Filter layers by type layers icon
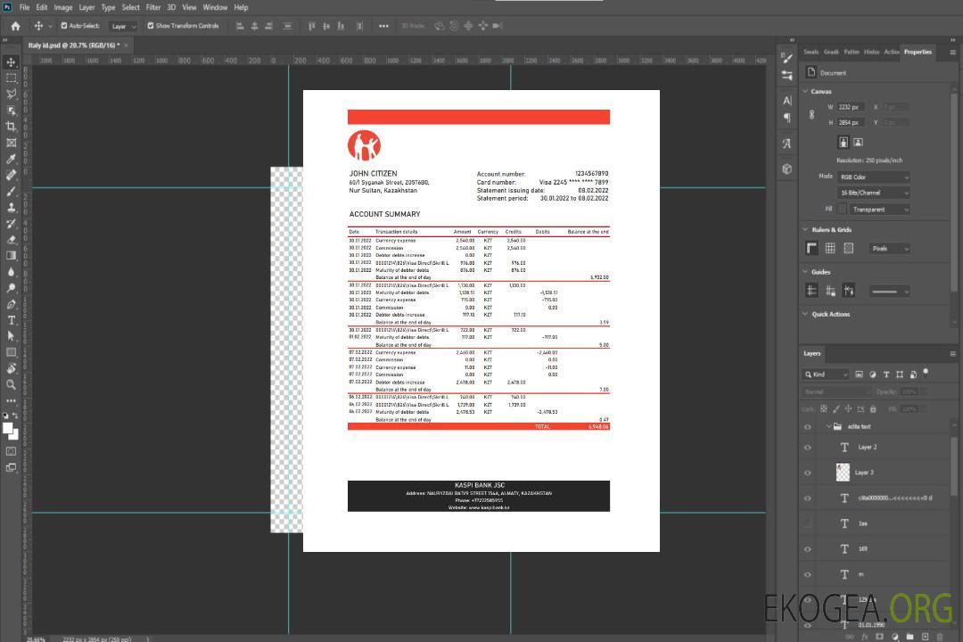Screen dimensions: 963x642 (x=888, y=374)
